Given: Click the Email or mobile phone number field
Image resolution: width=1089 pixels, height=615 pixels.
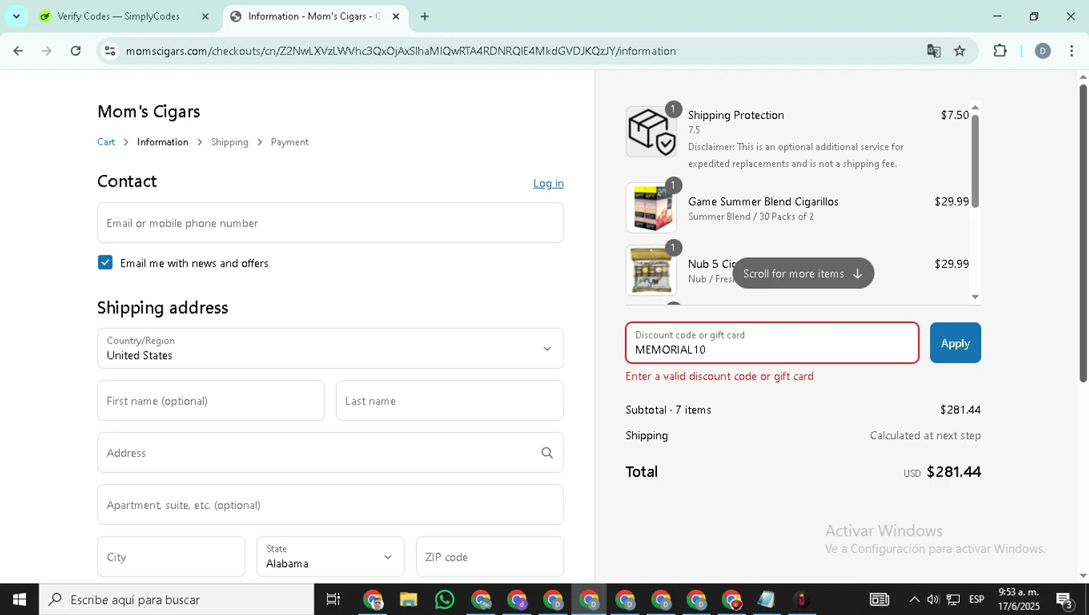Looking at the screenshot, I should coord(330,223).
